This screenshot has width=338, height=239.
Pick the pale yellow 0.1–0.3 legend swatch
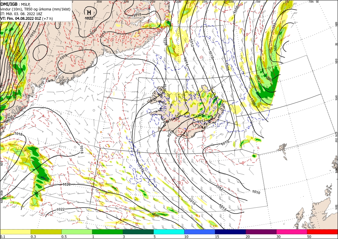coord(15,232)
